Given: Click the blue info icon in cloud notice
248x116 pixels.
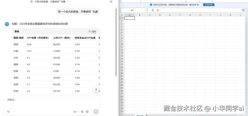Looking at the screenshot, I should (x=151, y=5).
